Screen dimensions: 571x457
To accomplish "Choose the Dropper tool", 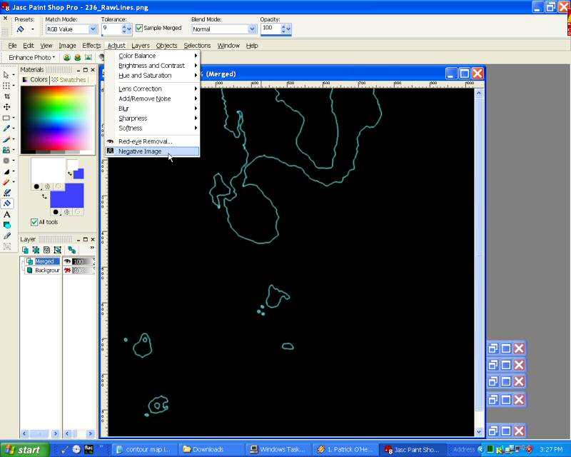I will pos(7,129).
